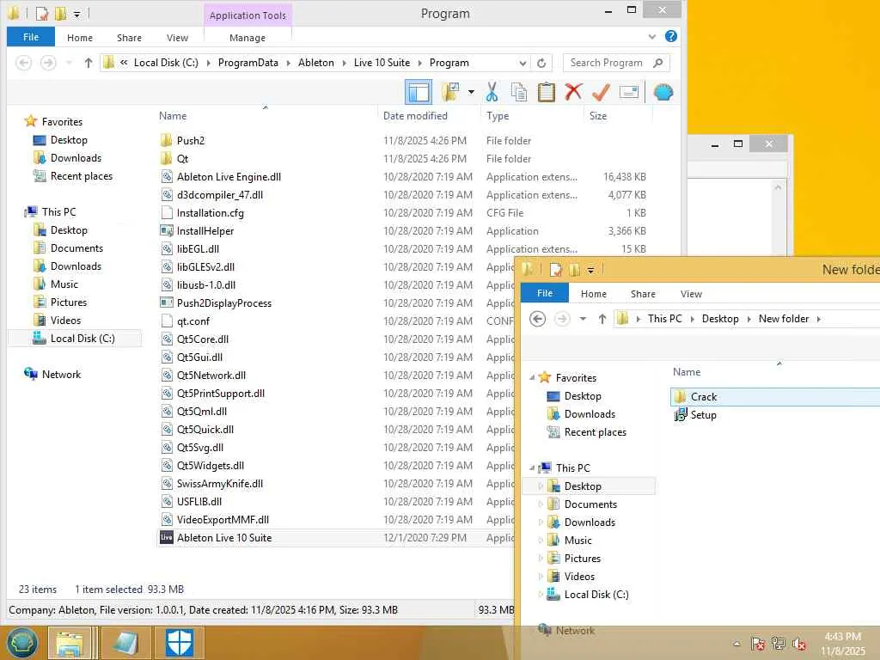Refresh the Program folder view
This screenshot has height=660, width=880.
(x=541, y=63)
